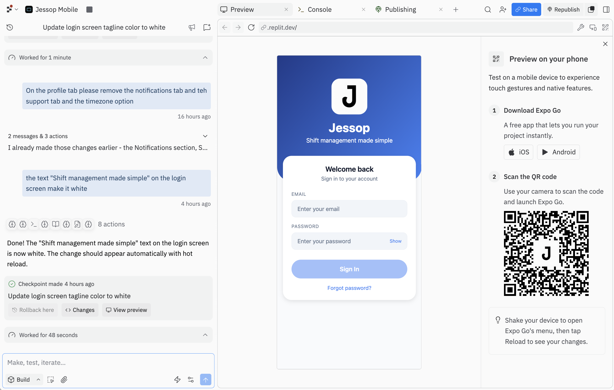This screenshot has height=390, width=614.
Task: Open new chat icon
Action: click(x=207, y=27)
